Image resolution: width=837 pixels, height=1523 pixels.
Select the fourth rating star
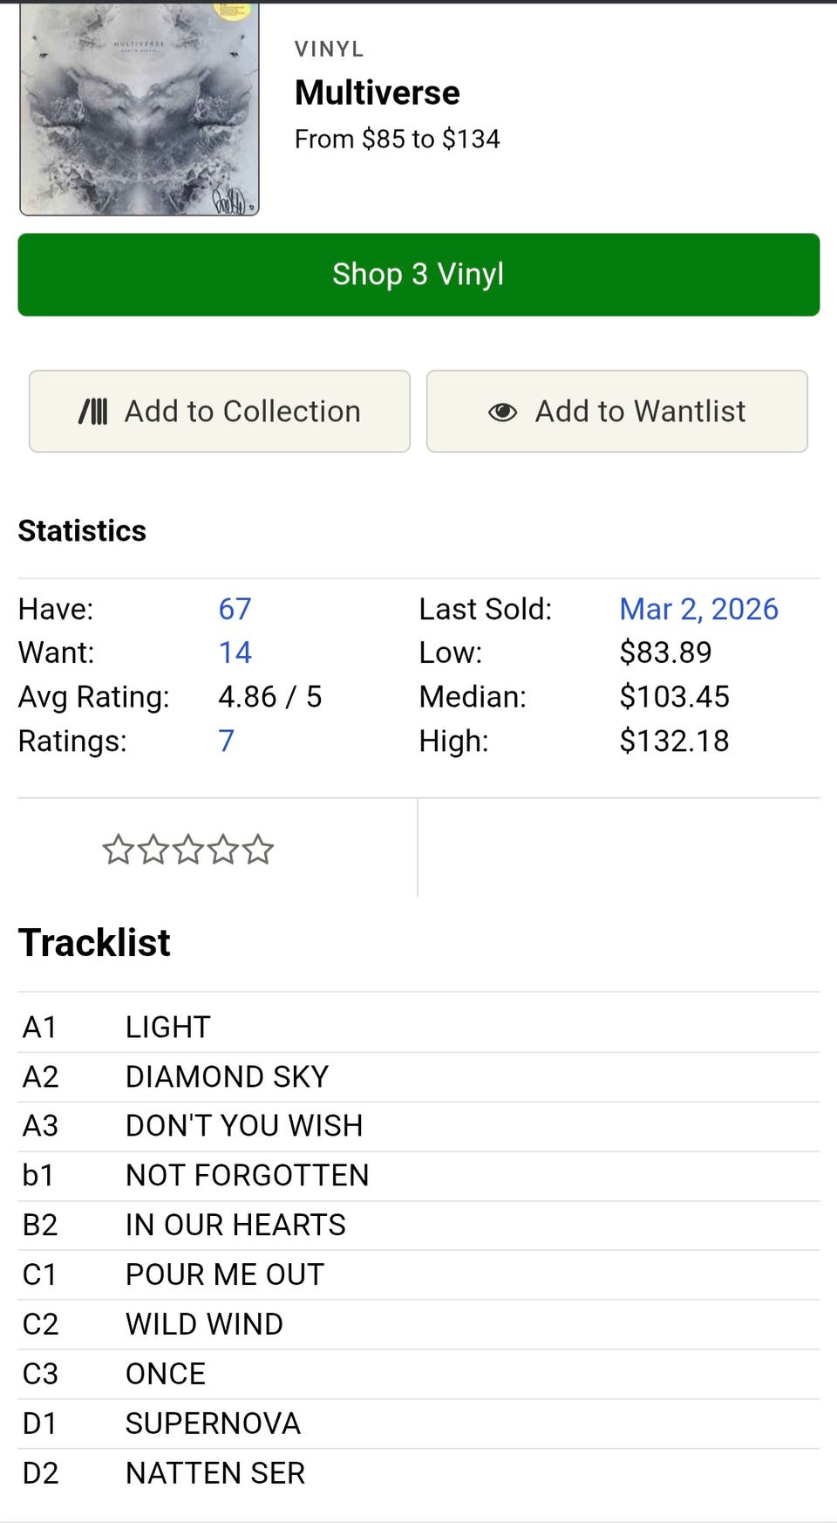point(223,849)
